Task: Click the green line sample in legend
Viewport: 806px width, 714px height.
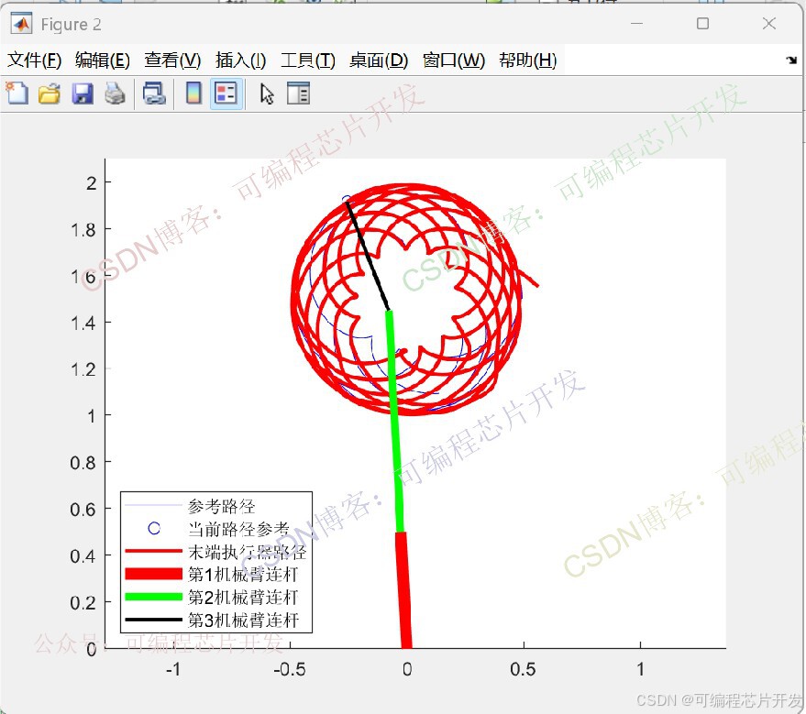Action: (x=154, y=597)
